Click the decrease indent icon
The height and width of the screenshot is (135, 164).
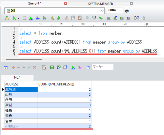tap(128, 18)
